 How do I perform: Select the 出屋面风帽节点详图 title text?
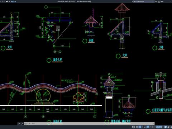(x=162, y=110)
